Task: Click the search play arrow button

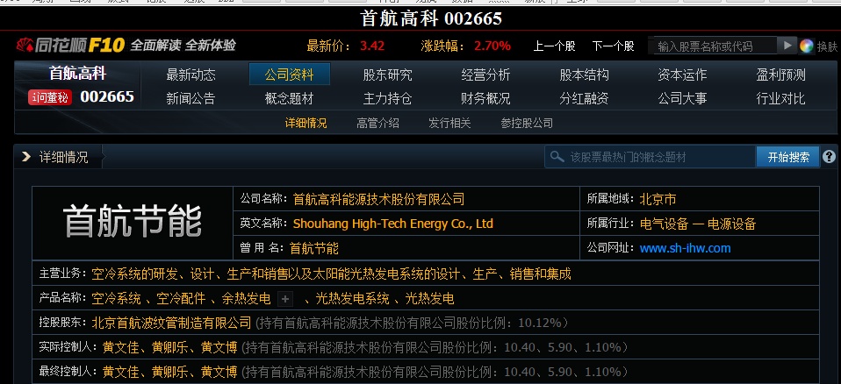Action: tap(787, 46)
